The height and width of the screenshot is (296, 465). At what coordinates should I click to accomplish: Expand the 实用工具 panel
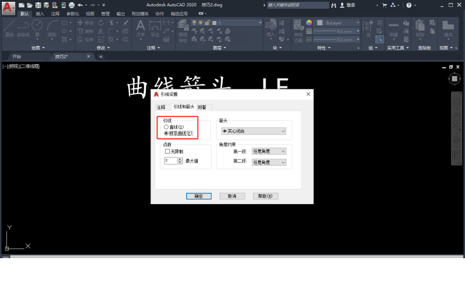click(398, 48)
